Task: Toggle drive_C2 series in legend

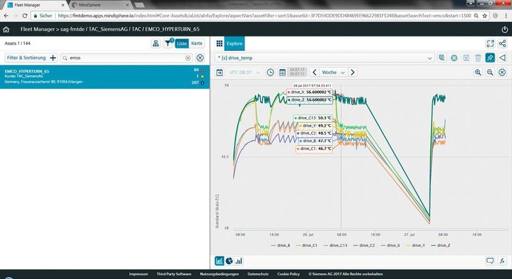Action: point(364,245)
